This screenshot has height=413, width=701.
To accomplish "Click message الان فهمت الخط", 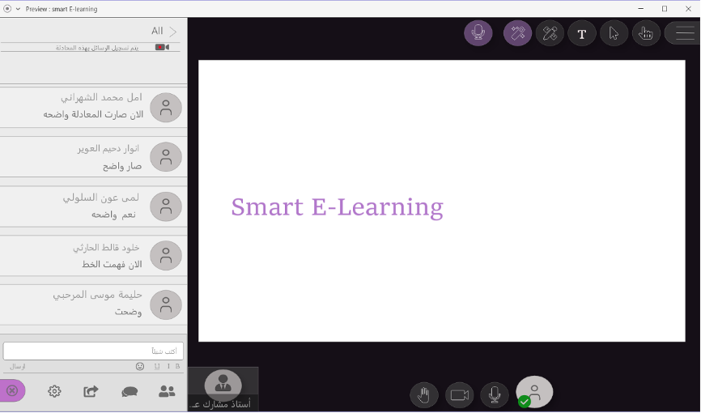I will tap(112, 265).
